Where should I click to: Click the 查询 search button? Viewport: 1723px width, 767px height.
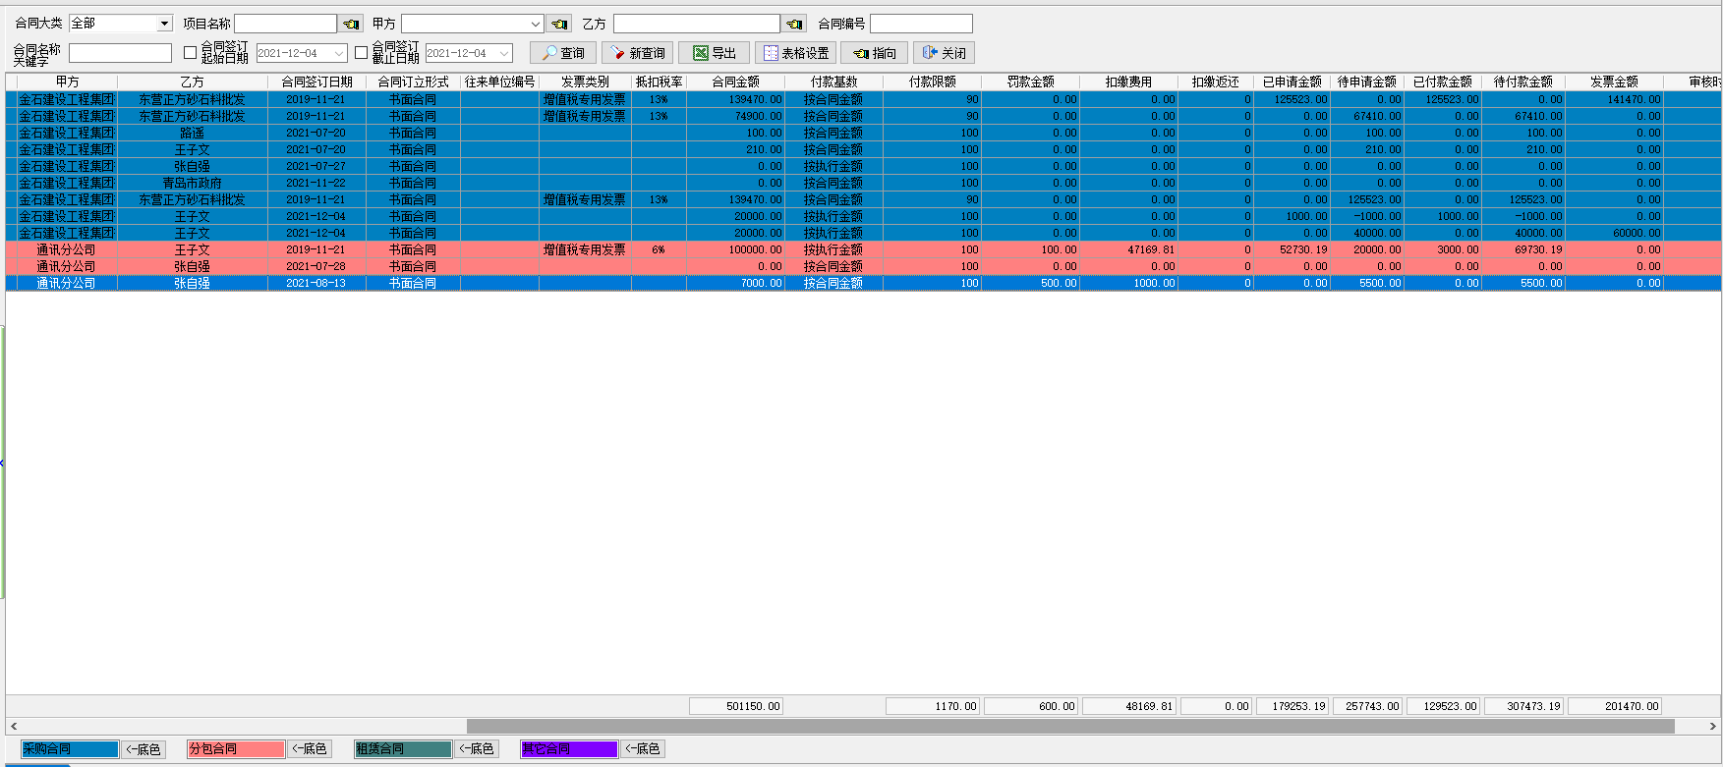(563, 53)
